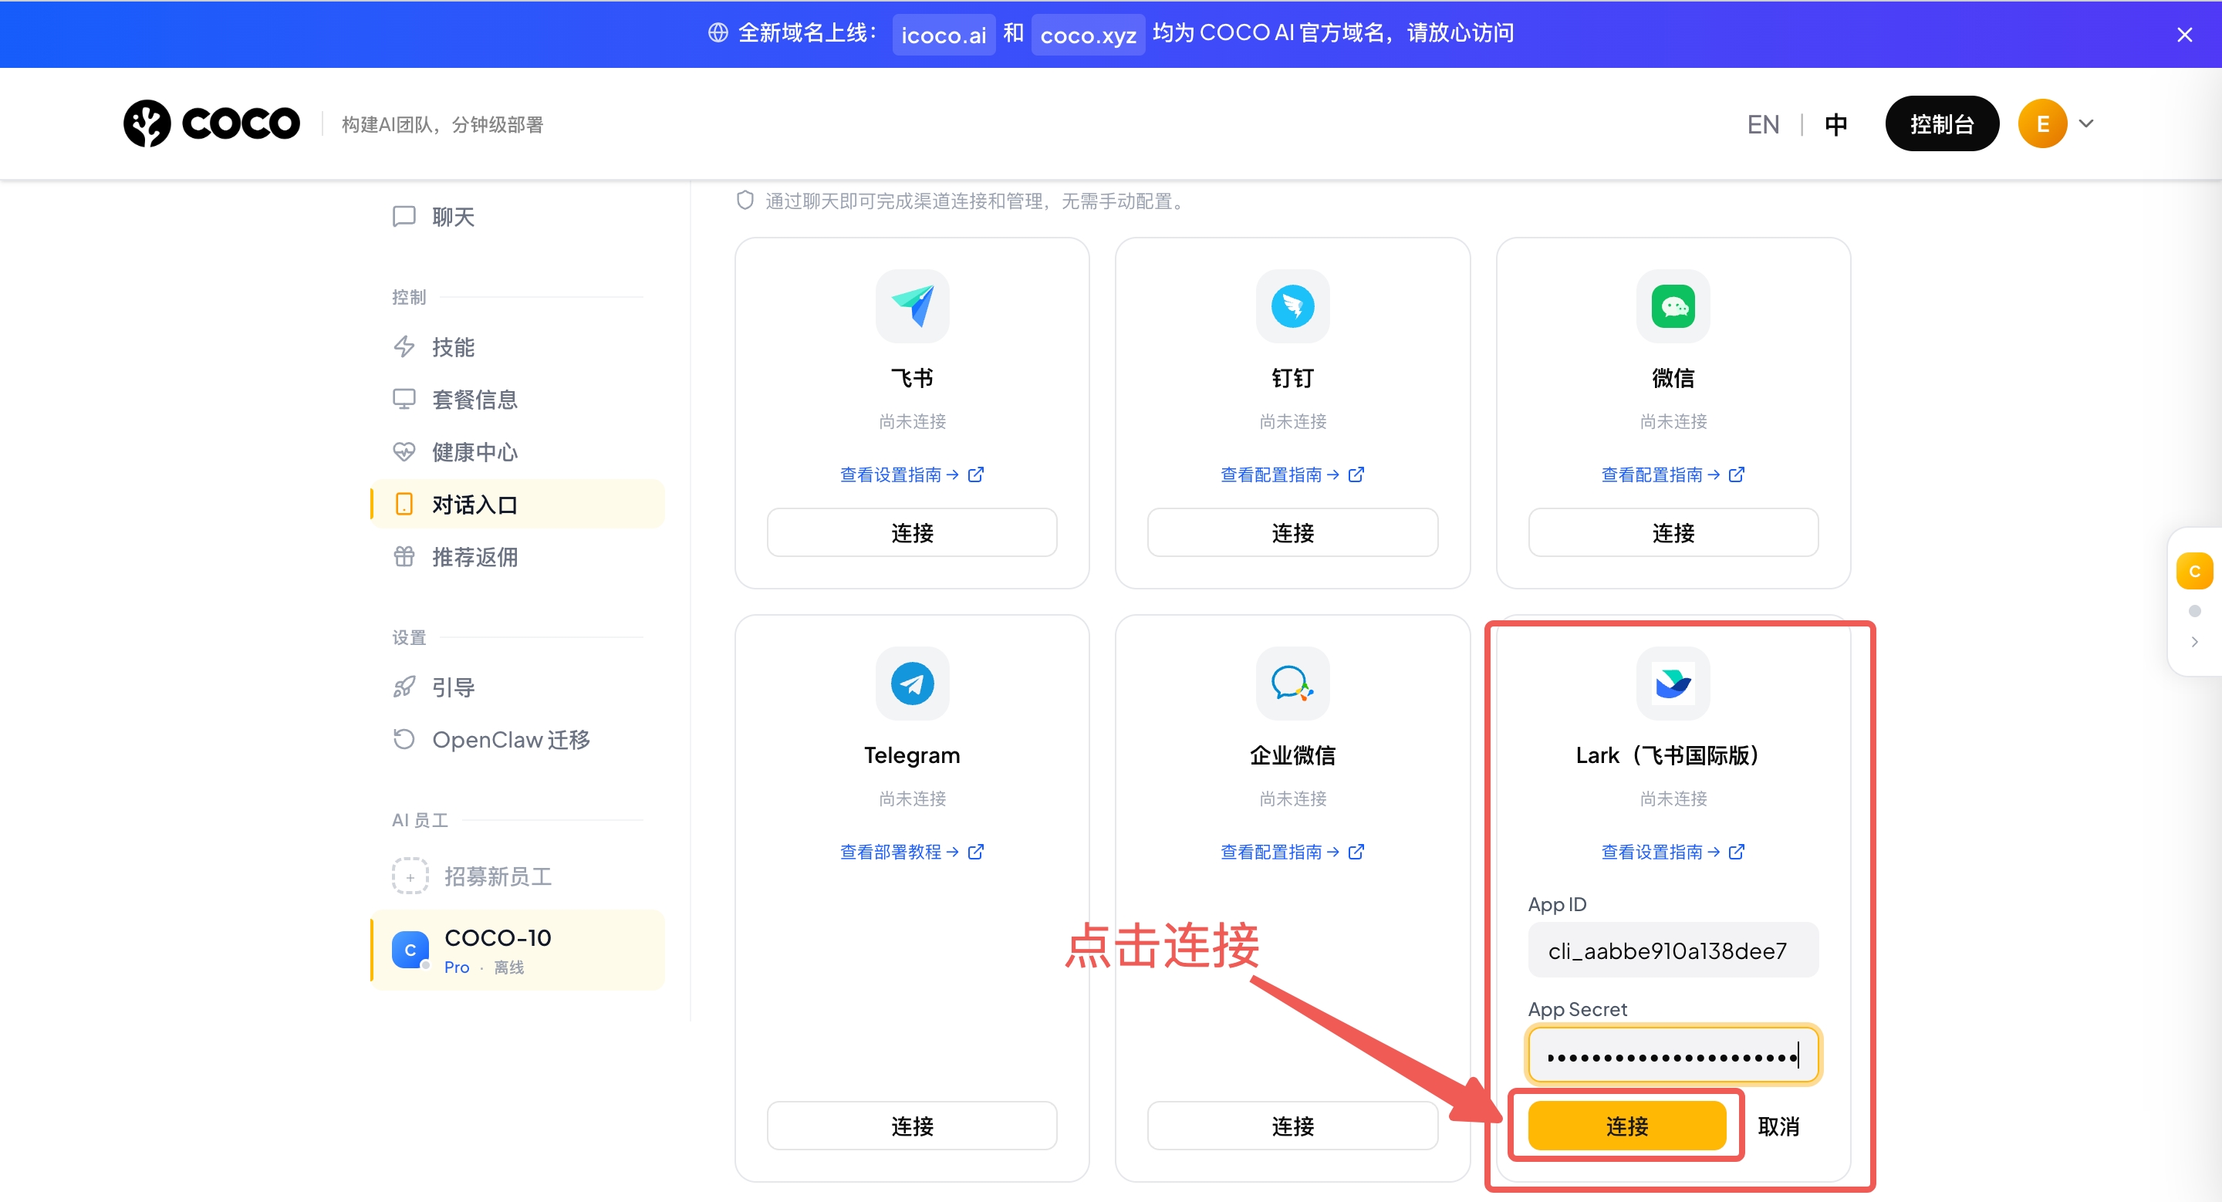
Task: Select the COCO-10 AI employee
Action: [x=518, y=950]
